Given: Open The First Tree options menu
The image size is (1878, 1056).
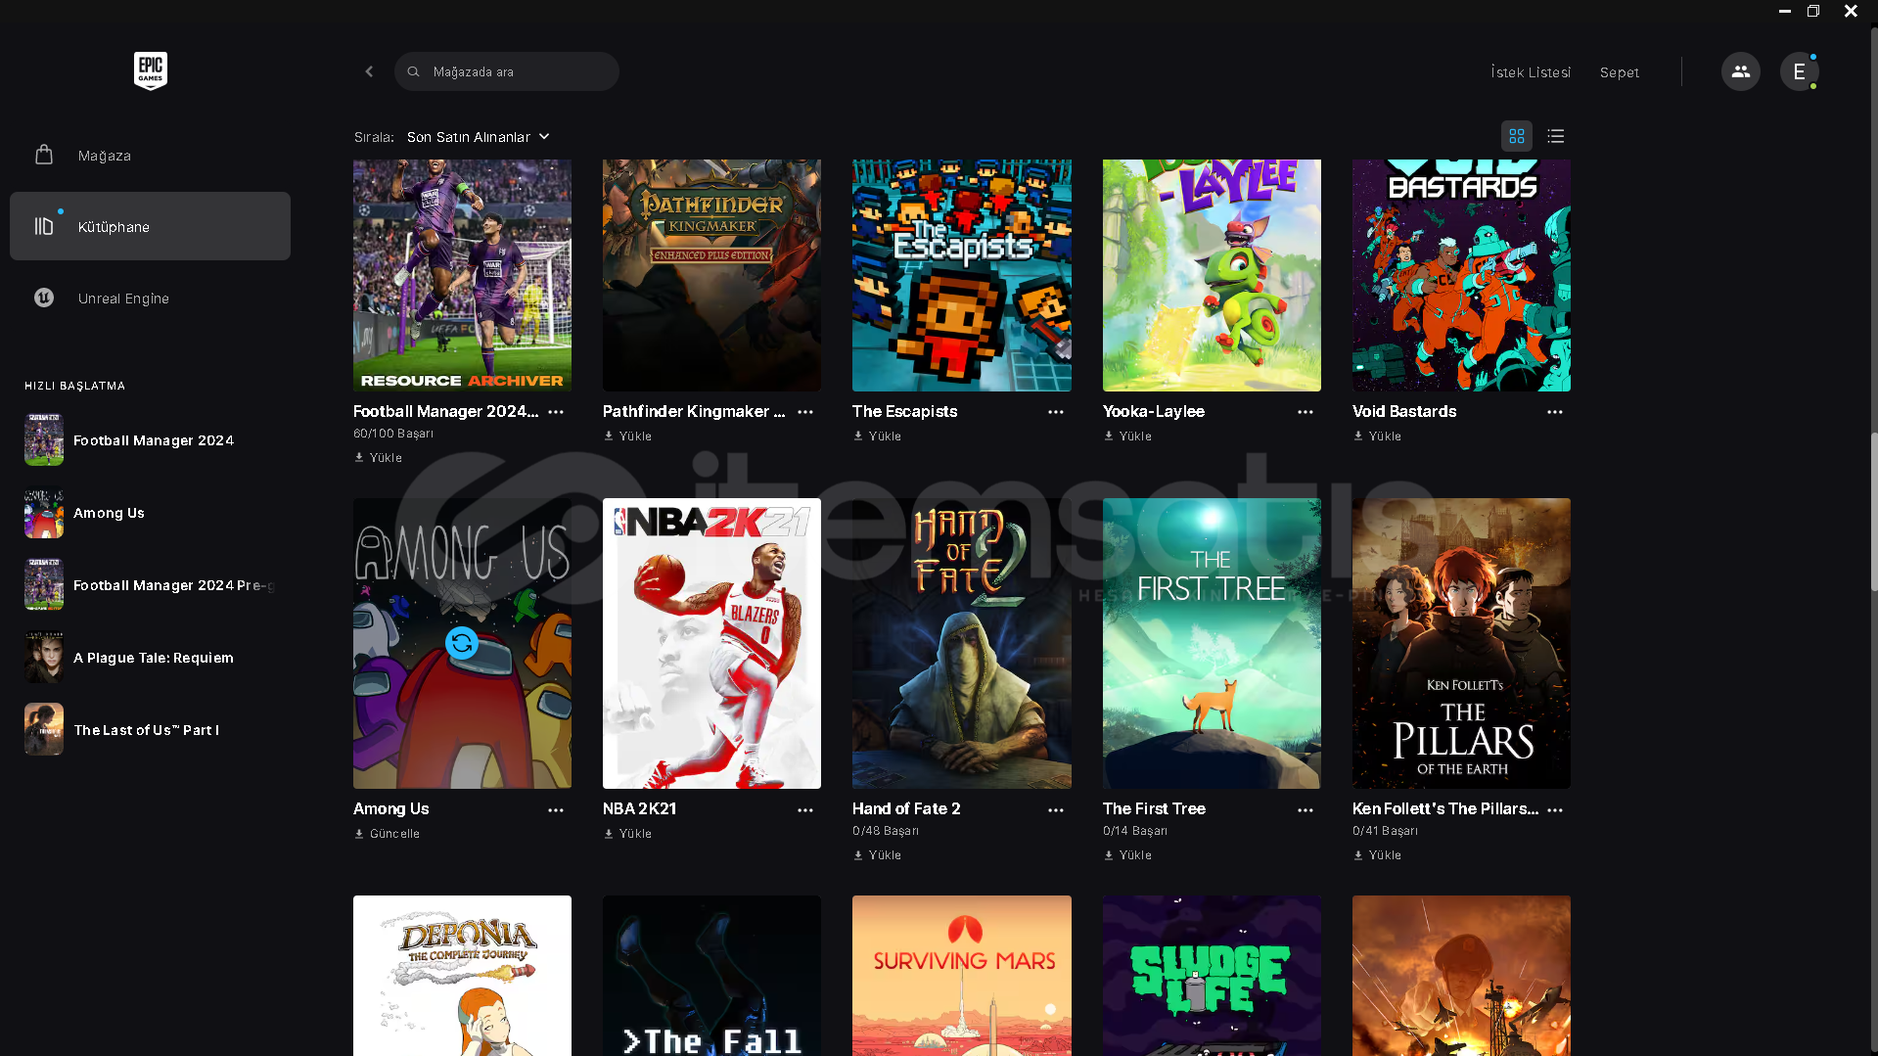Looking at the screenshot, I should [1305, 810].
